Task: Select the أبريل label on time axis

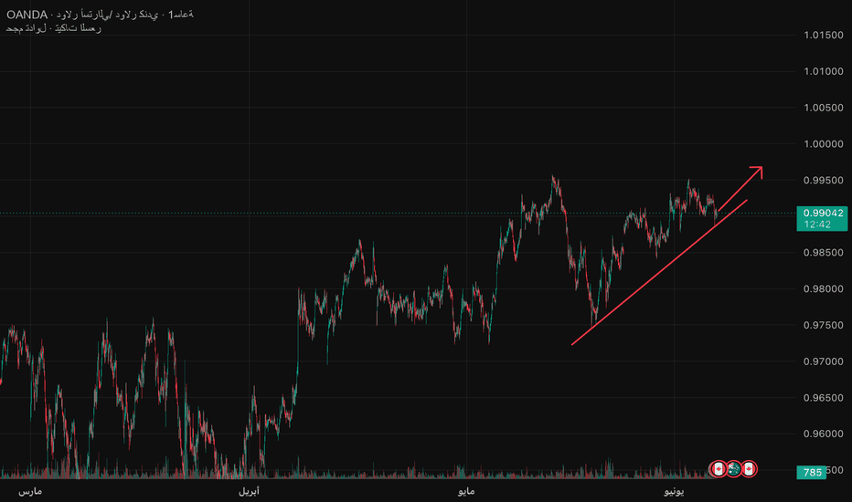Action: 249,492
